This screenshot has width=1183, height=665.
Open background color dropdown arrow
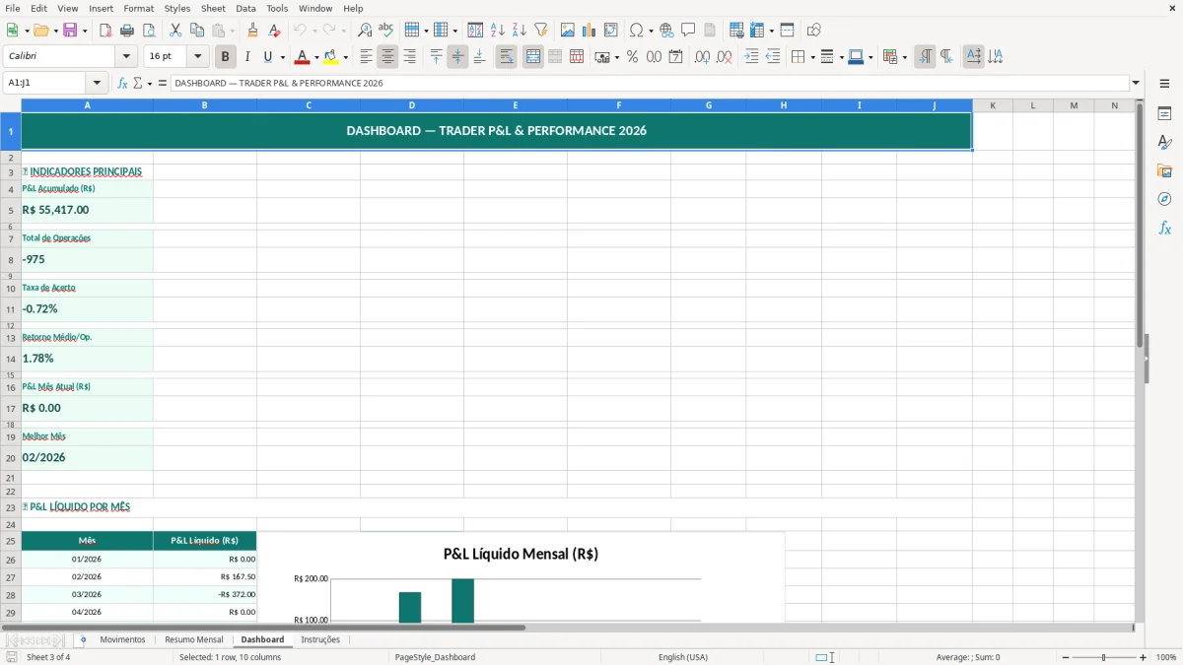point(345,57)
